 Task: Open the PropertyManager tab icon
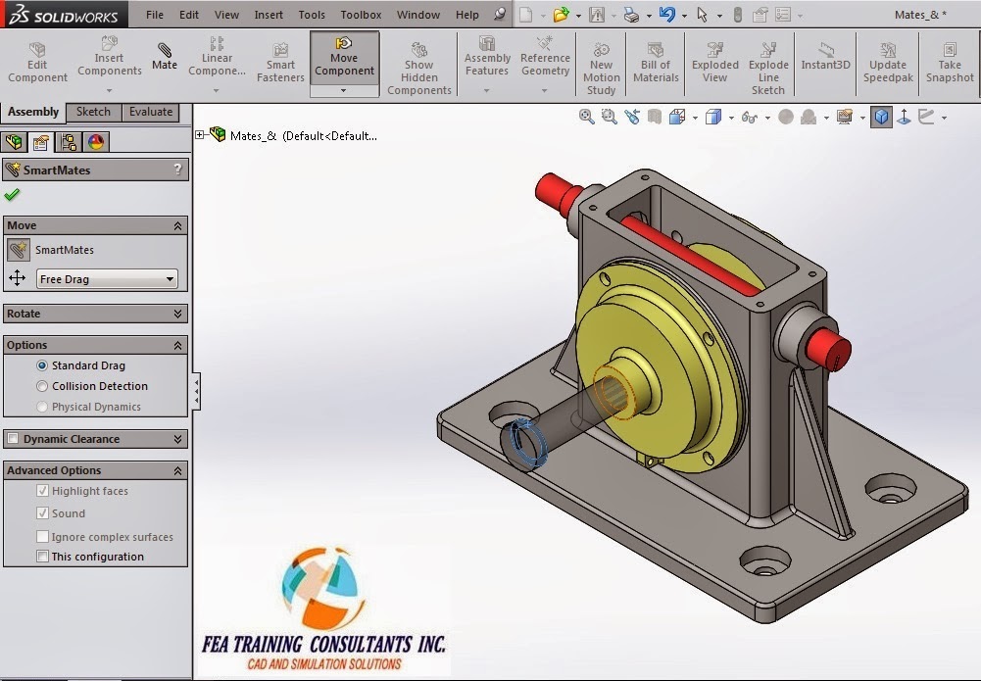[x=41, y=142]
